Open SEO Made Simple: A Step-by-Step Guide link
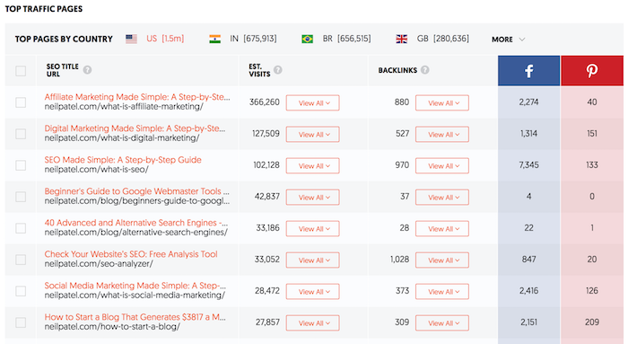Image resolution: width=628 pixels, height=344 pixels. click(123, 160)
